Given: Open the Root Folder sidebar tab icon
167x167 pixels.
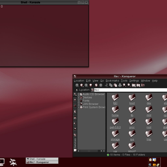Looking at the screenshot, I should [75, 135].
